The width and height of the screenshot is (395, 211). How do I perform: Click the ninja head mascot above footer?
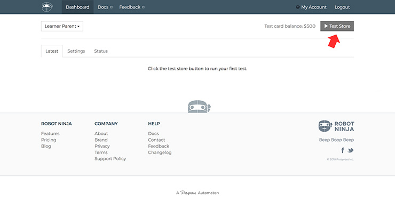199,107
